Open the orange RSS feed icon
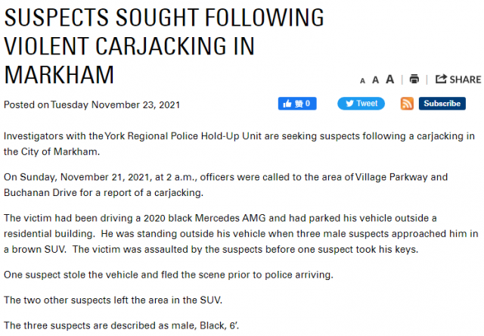 pyautogui.click(x=407, y=104)
